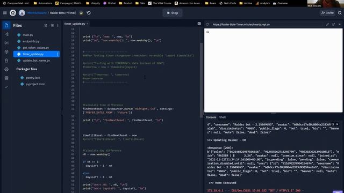Switch to the Console tab
The image size is (344, 193).
click(211, 117)
